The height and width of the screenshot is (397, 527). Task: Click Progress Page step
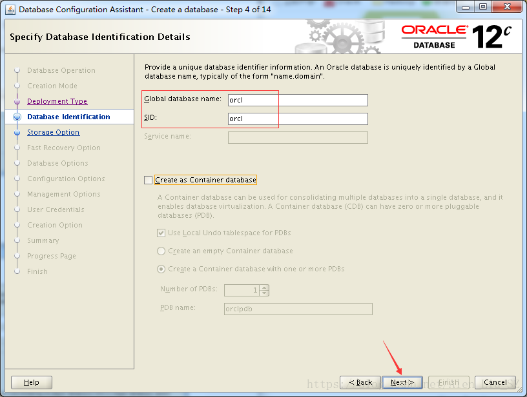coord(52,256)
